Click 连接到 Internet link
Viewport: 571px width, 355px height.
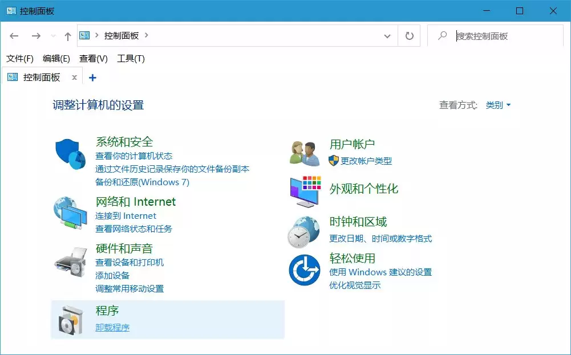point(125,216)
